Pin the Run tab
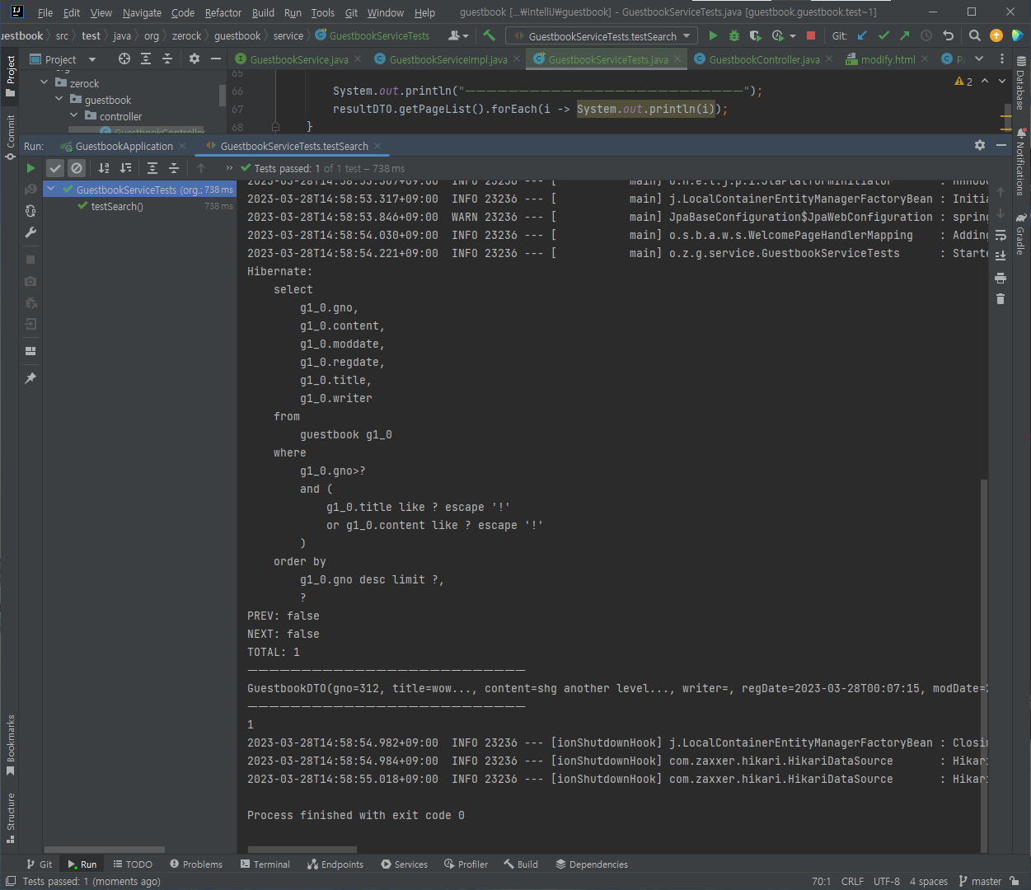 tap(30, 378)
